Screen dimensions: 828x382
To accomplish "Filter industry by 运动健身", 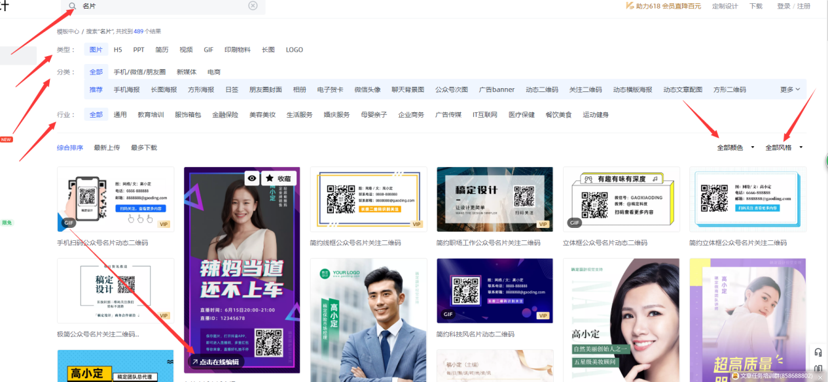I will [596, 115].
